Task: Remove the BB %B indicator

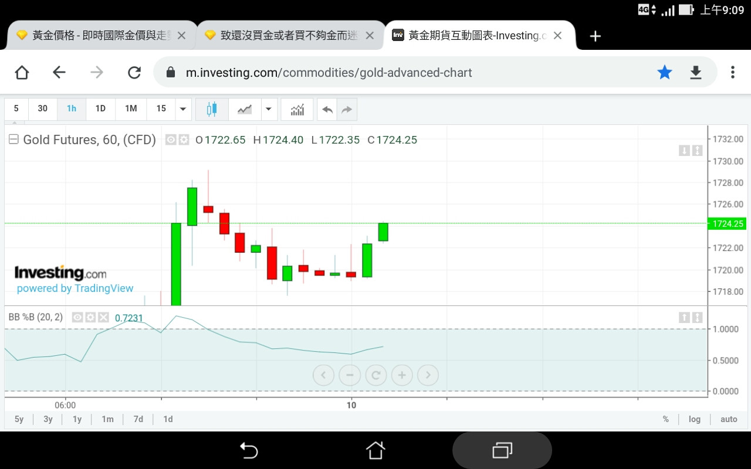Action: tap(103, 317)
